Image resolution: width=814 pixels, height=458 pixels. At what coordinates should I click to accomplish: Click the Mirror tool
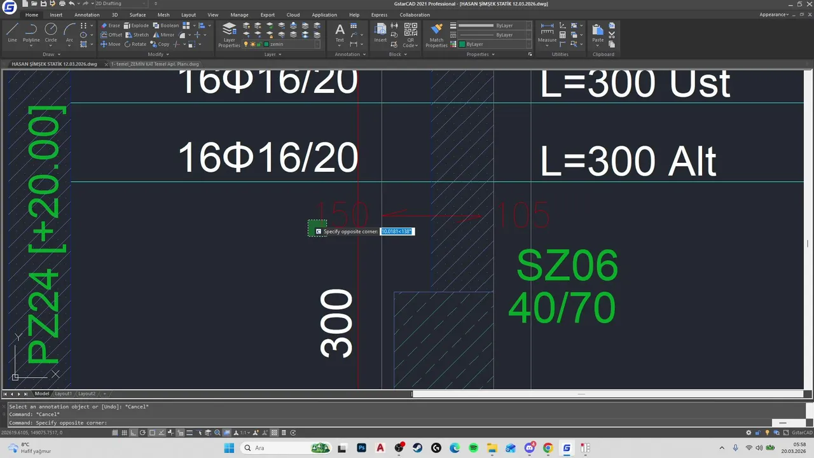pos(163,35)
